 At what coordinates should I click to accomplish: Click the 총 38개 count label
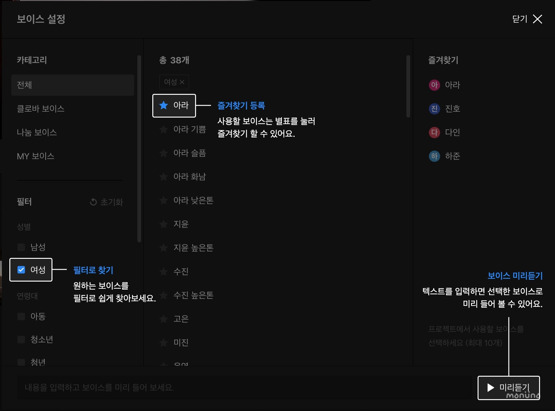pyautogui.click(x=174, y=60)
